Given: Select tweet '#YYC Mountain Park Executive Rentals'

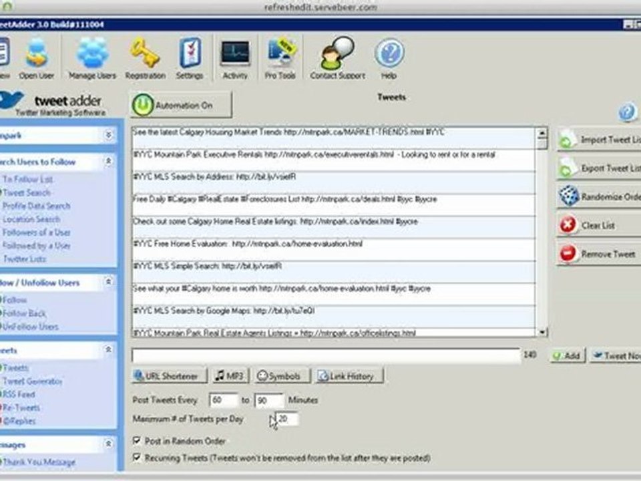Looking at the screenshot, I should pyautogui.click(x=334, y=160).
